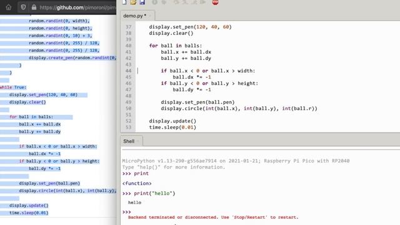Click 'Type "help()" for more information' in Shell
This screenshot has width=400, height=225.
174,167
